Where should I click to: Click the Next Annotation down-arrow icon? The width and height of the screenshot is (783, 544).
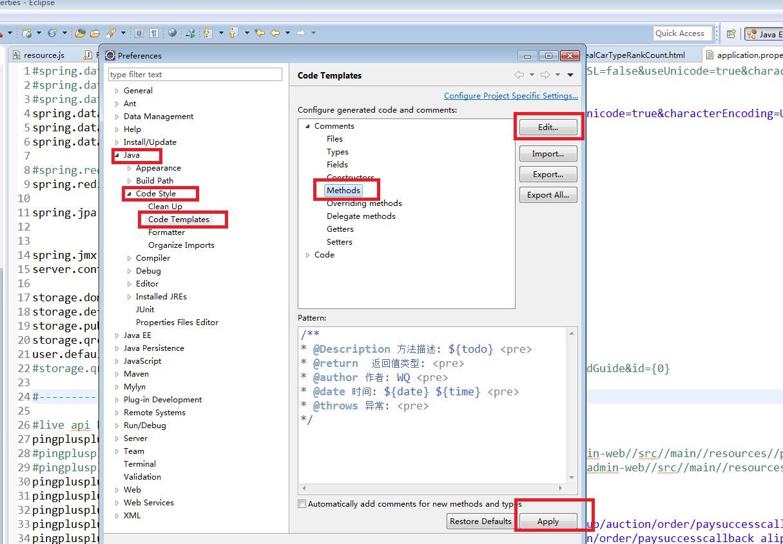tap(208, 33)
